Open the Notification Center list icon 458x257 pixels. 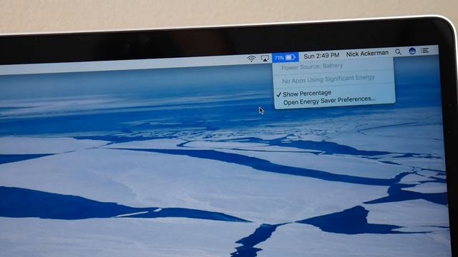coord(424,51)
